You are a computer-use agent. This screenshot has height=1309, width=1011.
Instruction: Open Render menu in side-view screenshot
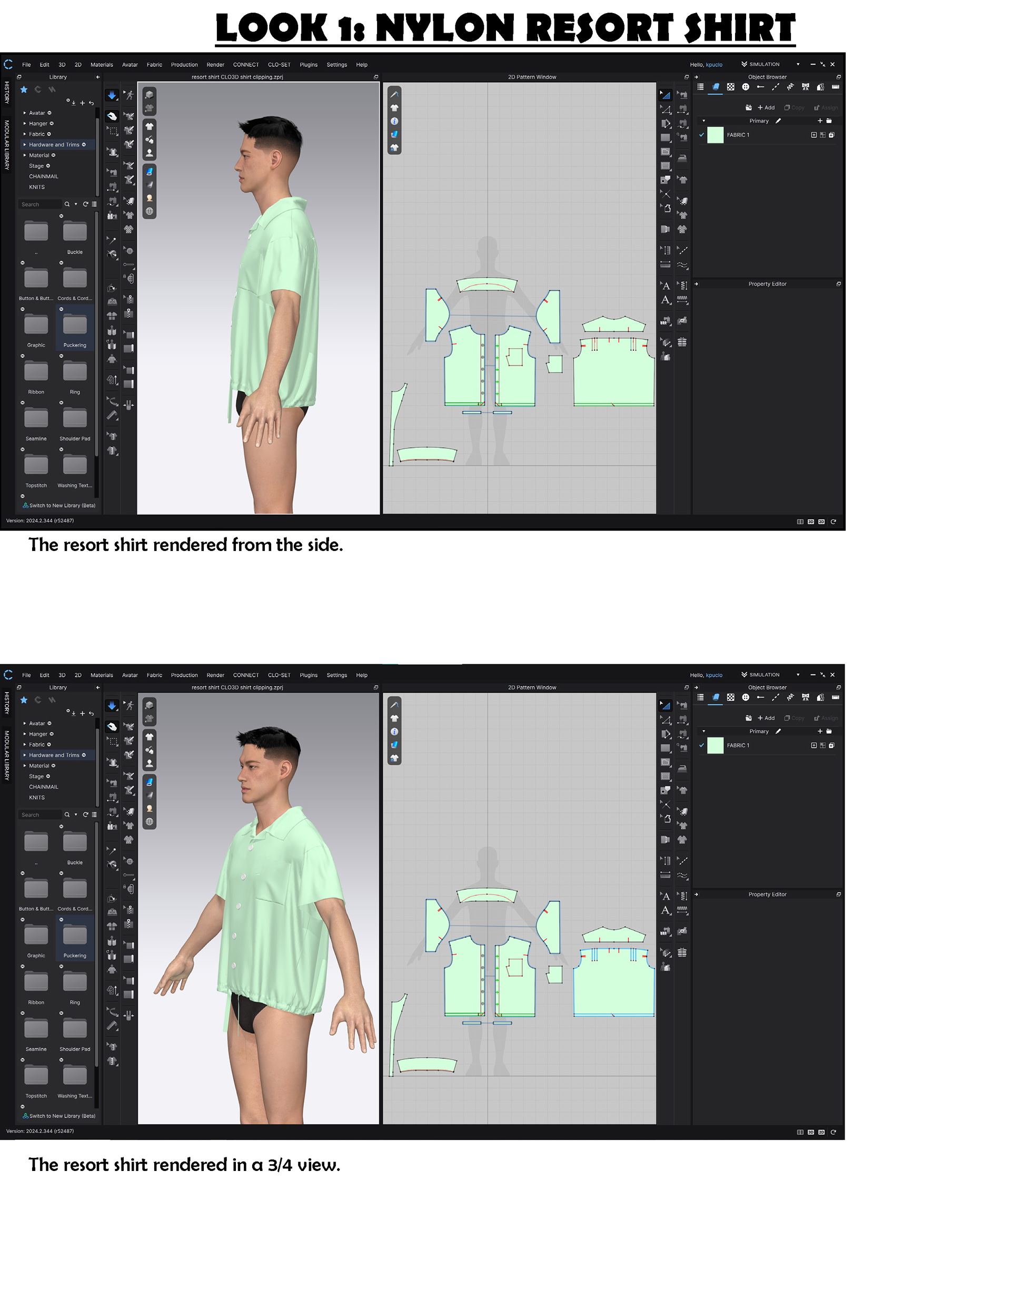pos(215,65)
